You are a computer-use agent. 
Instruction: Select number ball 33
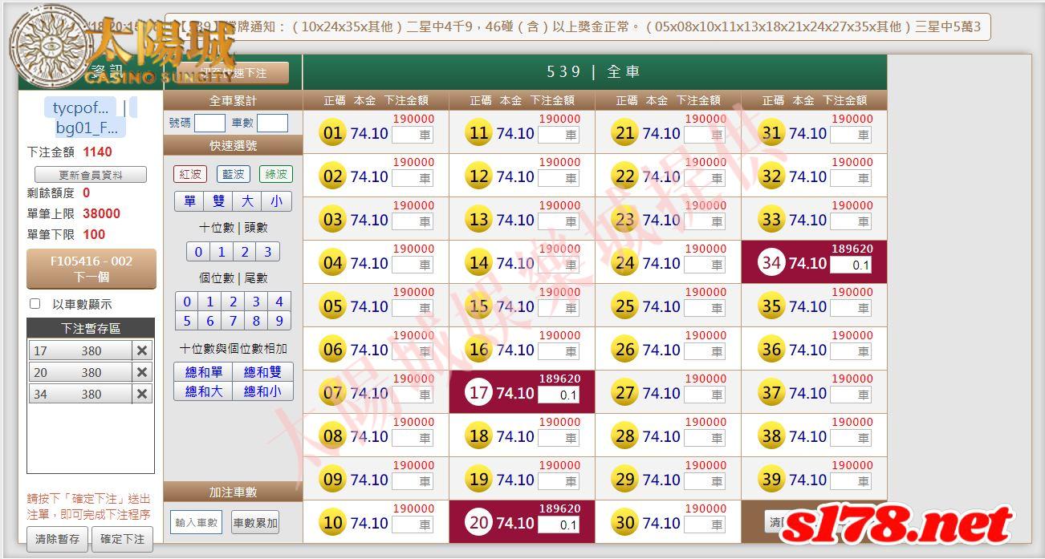(771, 220)
